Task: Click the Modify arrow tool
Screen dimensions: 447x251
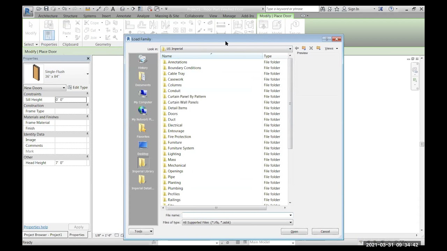Action: 31,28
